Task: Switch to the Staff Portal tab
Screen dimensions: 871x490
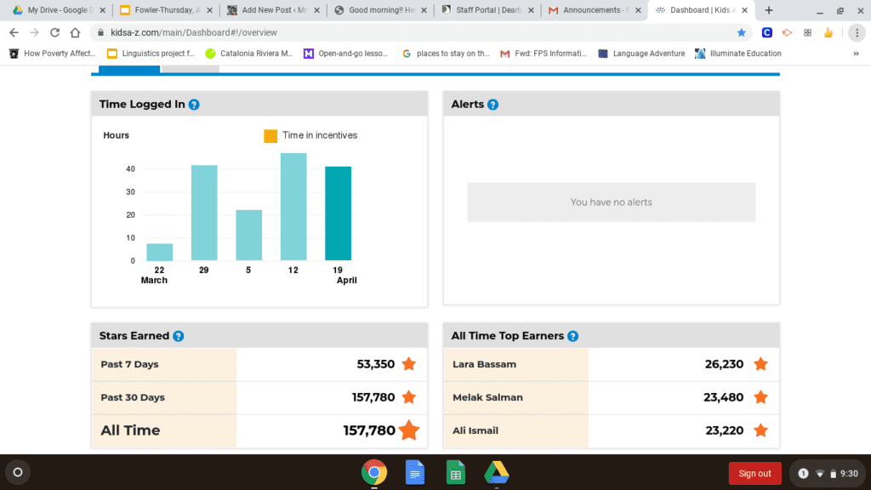Action: coord(487,10)
